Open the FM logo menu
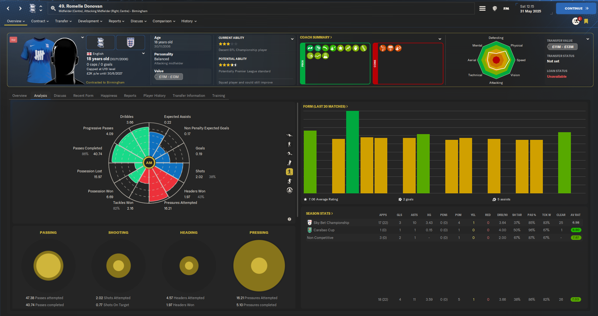598x316 pixels. [506, 9]
